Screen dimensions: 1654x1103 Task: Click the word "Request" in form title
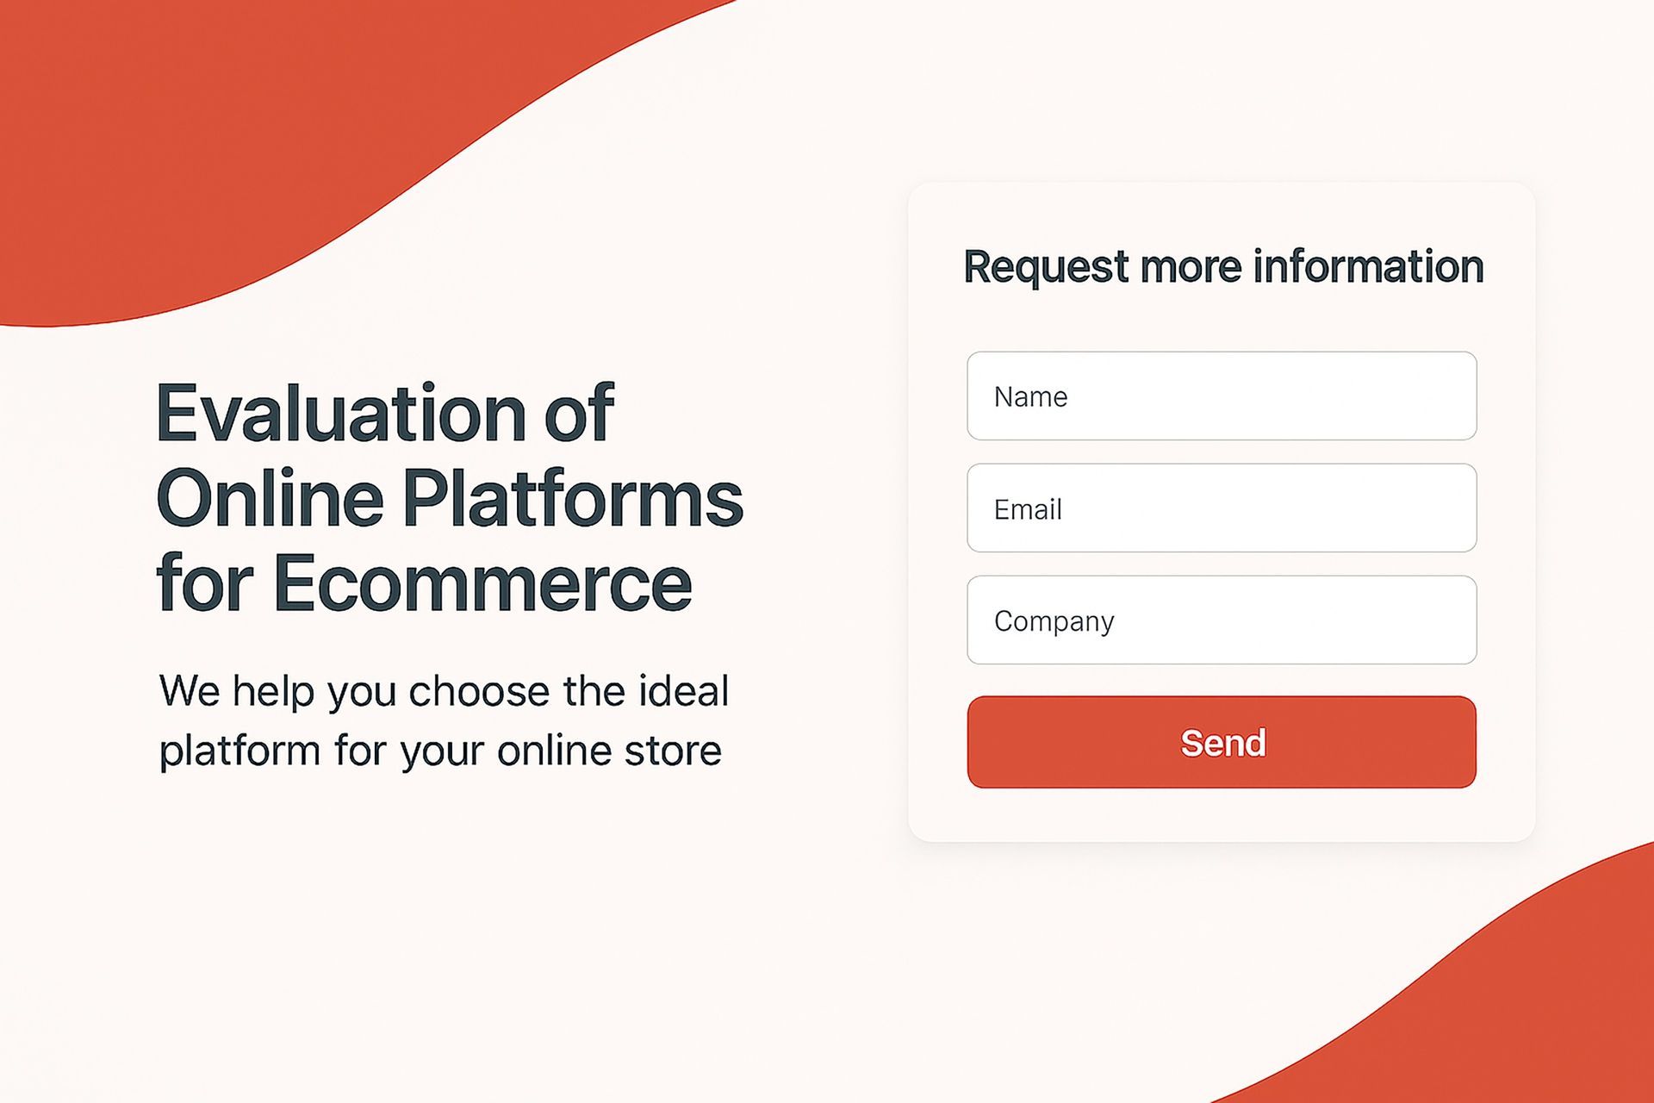(x=1045, y=267)
